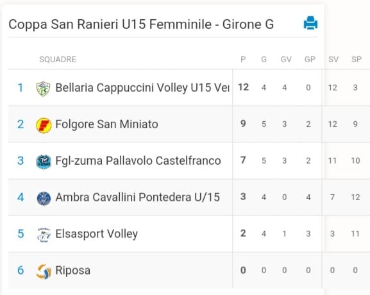Open Folgore San Miniato team page
The height and width of the screenshot is (295, 370).
click(106, 124)
